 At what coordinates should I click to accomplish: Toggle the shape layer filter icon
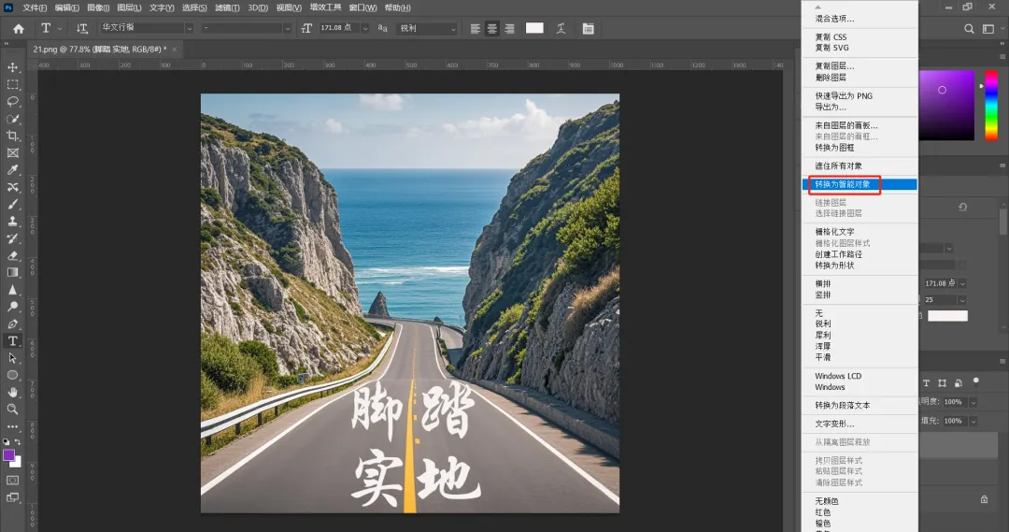[x=942, y=383]
